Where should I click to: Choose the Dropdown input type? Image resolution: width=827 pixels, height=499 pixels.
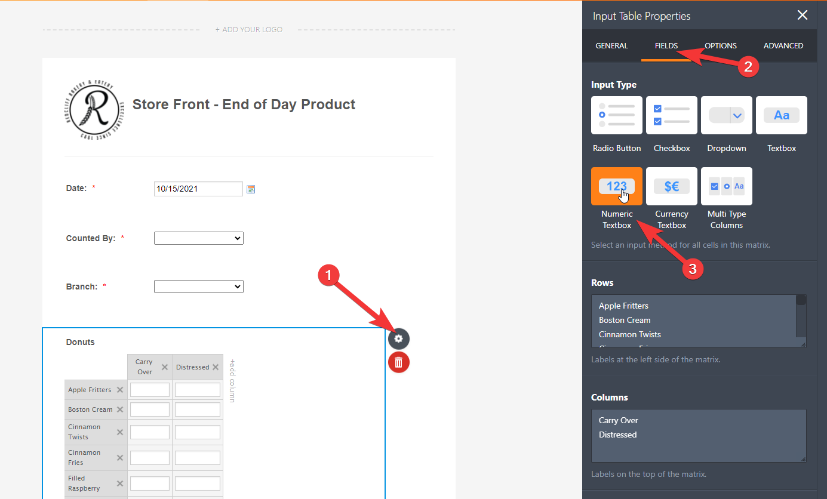click(x=727, y=116)
